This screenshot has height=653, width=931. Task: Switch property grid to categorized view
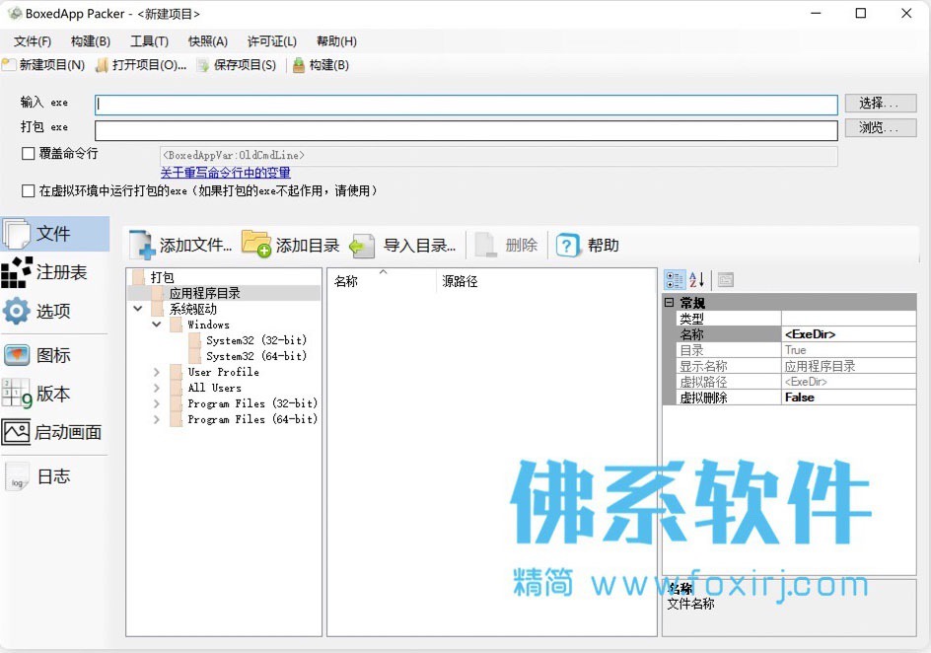(x=675, y=279)
